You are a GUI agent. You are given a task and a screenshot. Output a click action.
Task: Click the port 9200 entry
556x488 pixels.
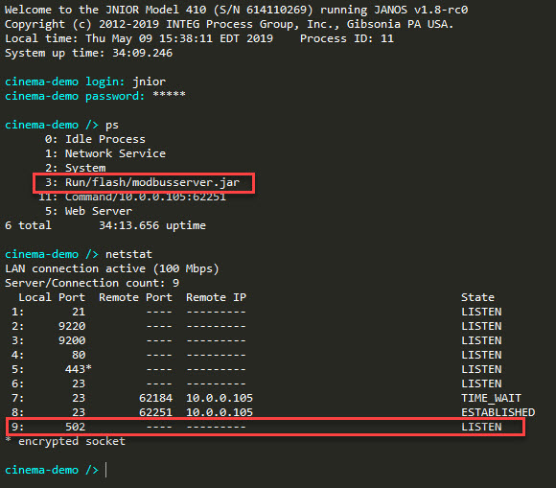coord(72,340)
